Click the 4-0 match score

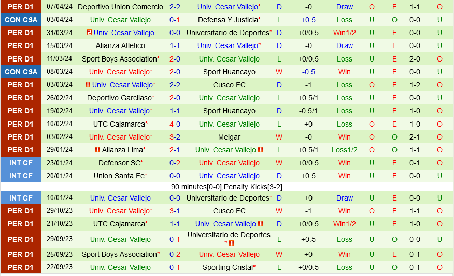[x=175, y=124]
